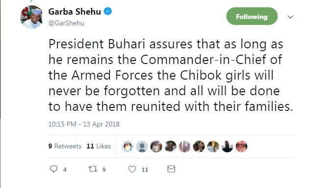Open the Garba Shehu name link
The image size is (314, 188).
pyautogui.click(x=74, y=12)
